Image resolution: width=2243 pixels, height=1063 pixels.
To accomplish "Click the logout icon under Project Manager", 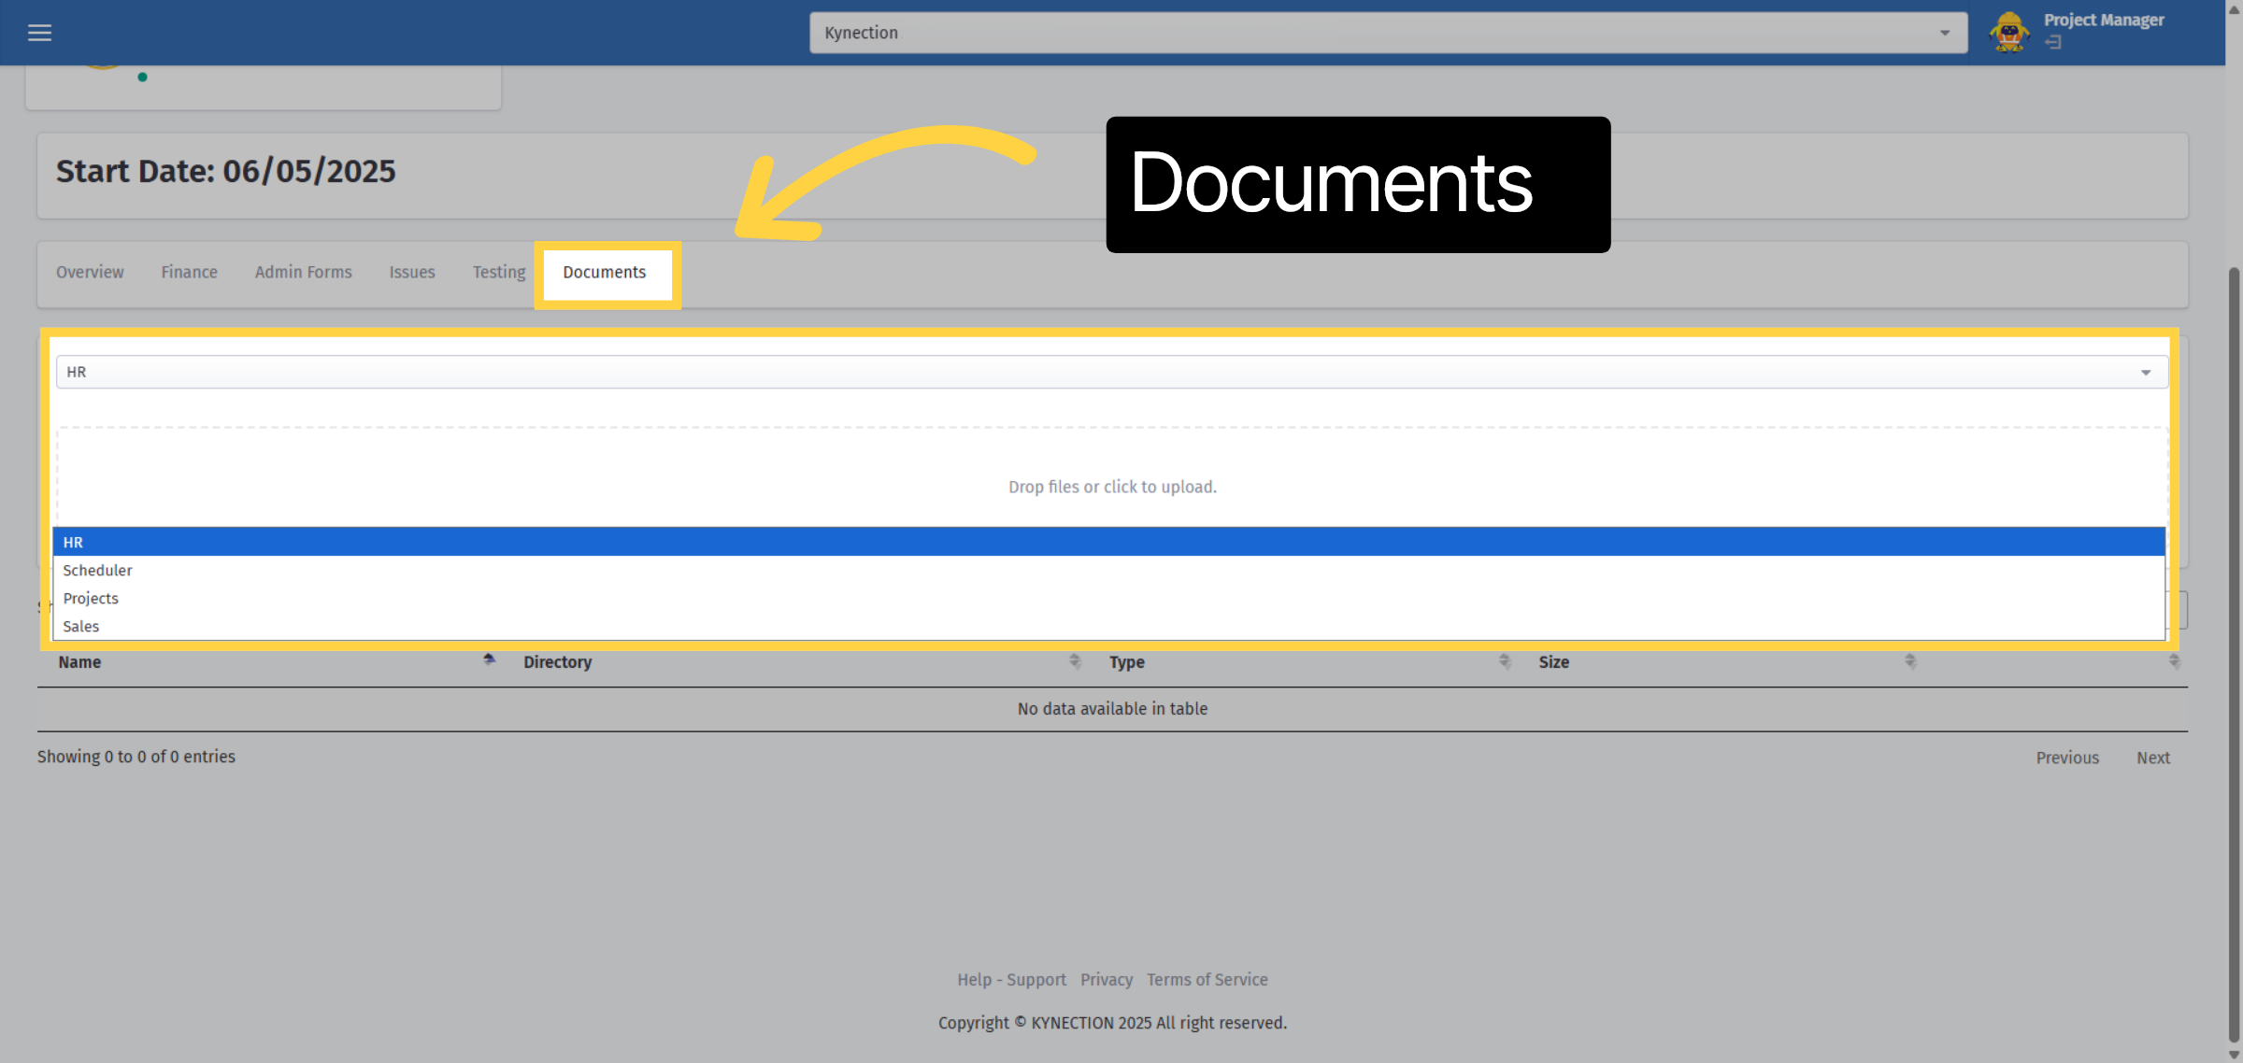I will point(2052,42).
